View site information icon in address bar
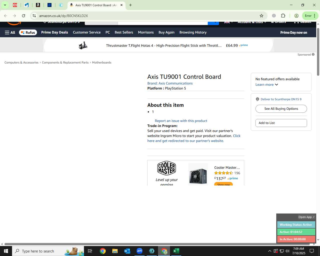Screen dimensions: 320x256 tap(34, 16)
